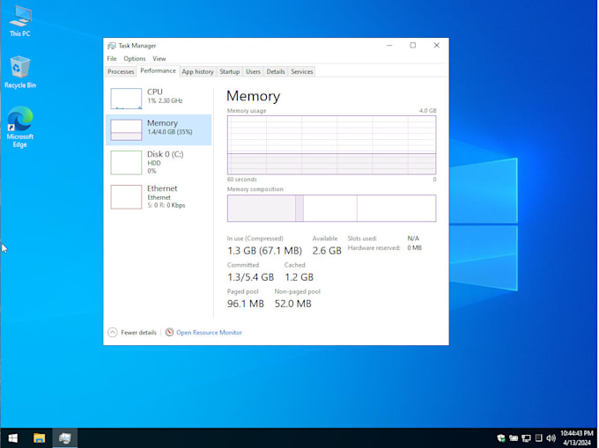Click the Memory composition bar

331,209
